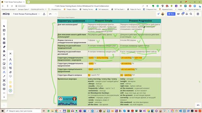Toggle collaborators' cursors icon
This screenshot has width=202, height=113.
pos(159,14)
